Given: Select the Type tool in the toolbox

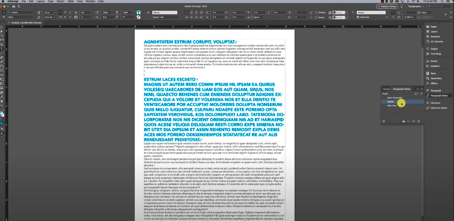Looking at the screenshot, I should (2, 49).
